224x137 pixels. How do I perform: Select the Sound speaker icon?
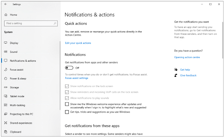pyautogui.click(x=6, y=52)
